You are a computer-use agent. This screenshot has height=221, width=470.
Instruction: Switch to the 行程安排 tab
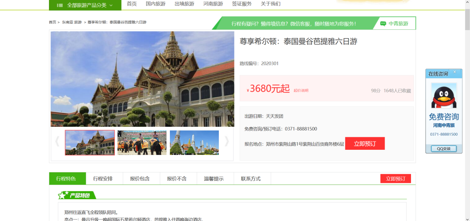103,179
